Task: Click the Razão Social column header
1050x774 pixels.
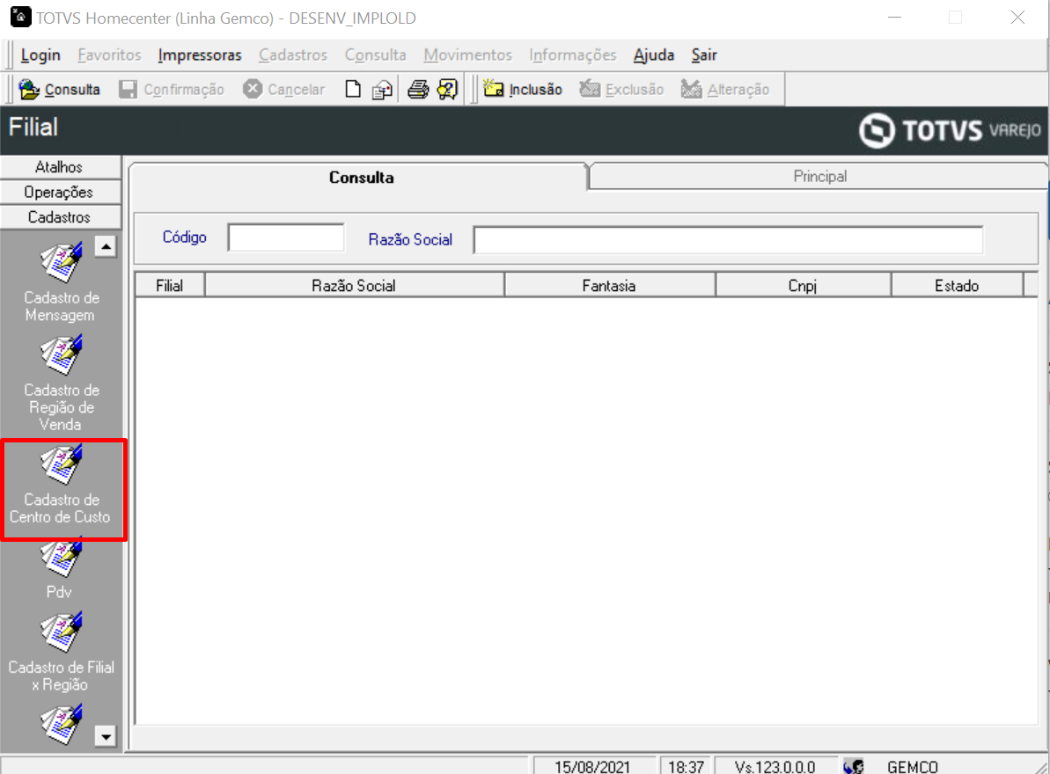Action: tap(354, 286)
